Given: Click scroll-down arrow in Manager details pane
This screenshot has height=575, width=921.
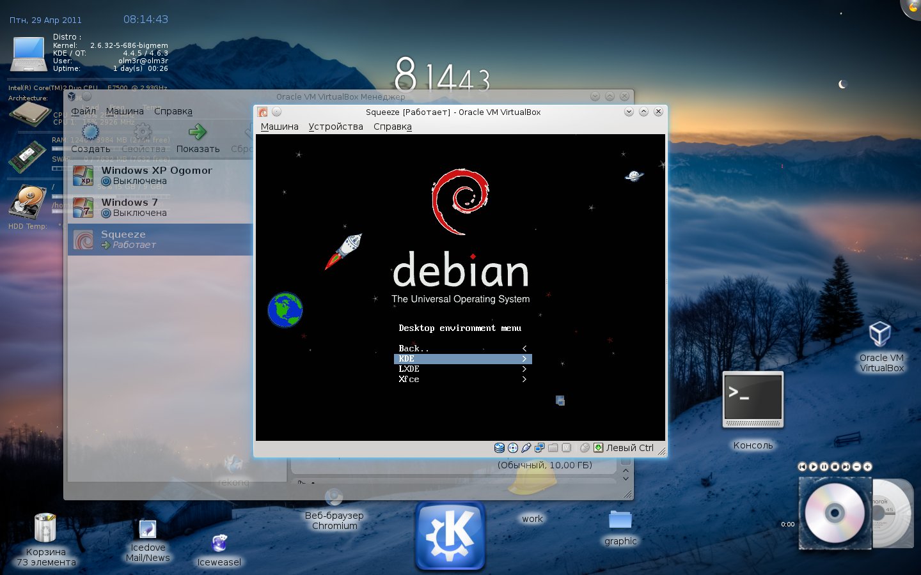Looking at the screenshot, I should [x=626, y=478].
